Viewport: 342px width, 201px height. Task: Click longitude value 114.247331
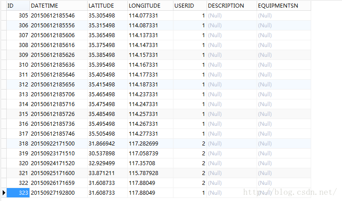[150, 104]
